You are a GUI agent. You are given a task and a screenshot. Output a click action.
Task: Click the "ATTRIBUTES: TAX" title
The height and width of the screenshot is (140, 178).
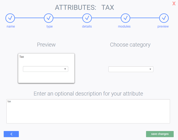click(x=84, y=8)
